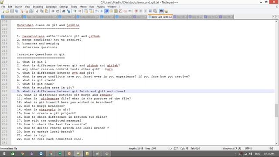Toggle the highlighted Indent Guide button
Image resolution: width=279 pixels, height=157 pixels.
coord(106,11)
